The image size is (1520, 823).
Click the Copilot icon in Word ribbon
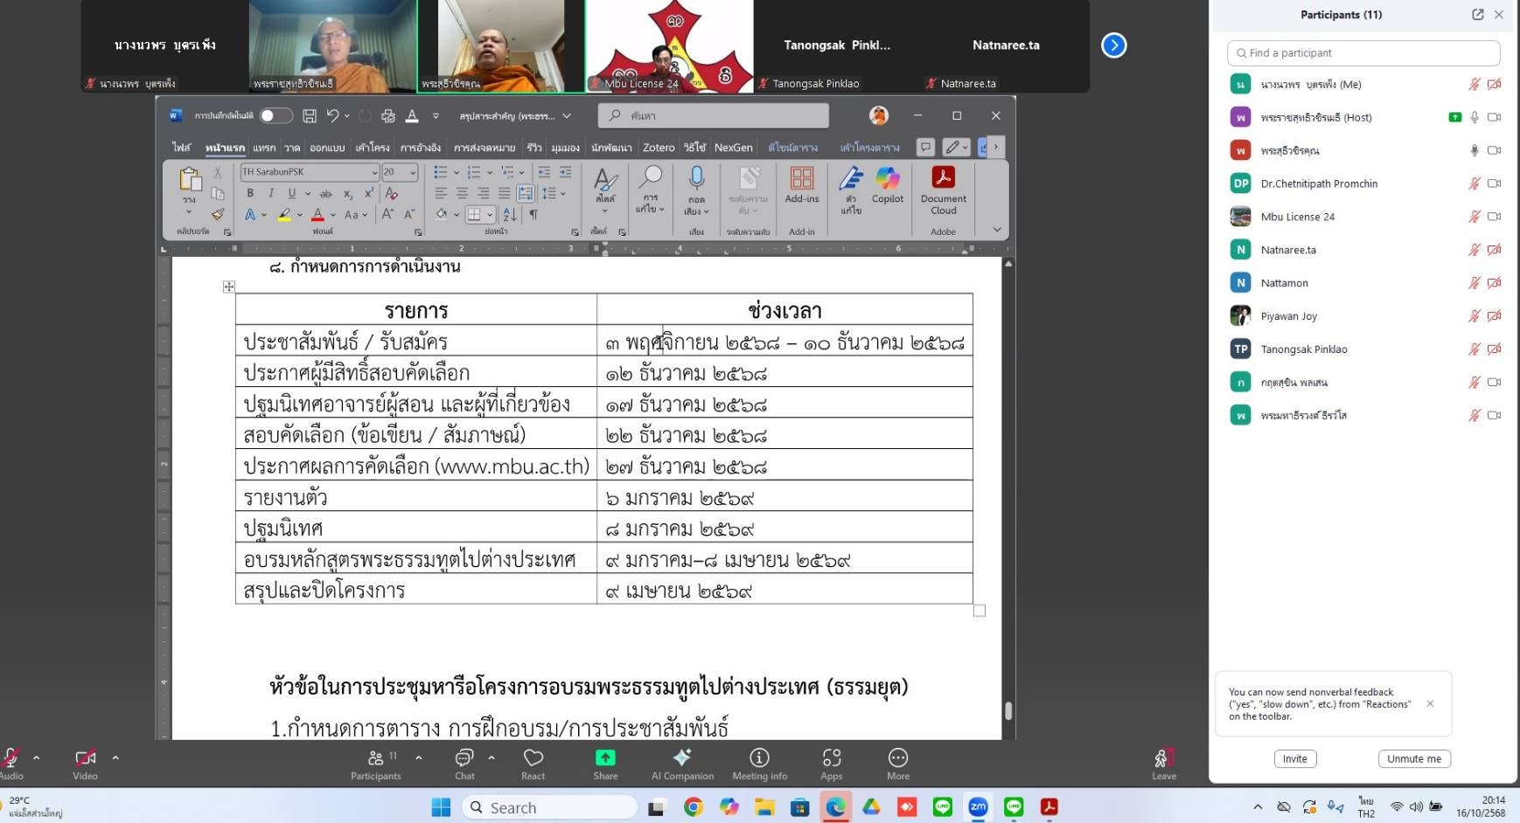[x=887, y=185]
